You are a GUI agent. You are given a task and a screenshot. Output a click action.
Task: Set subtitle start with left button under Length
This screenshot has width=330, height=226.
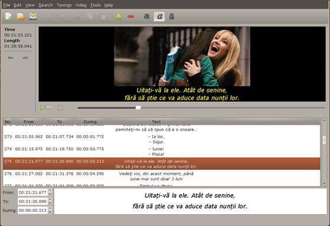(11, 58)
